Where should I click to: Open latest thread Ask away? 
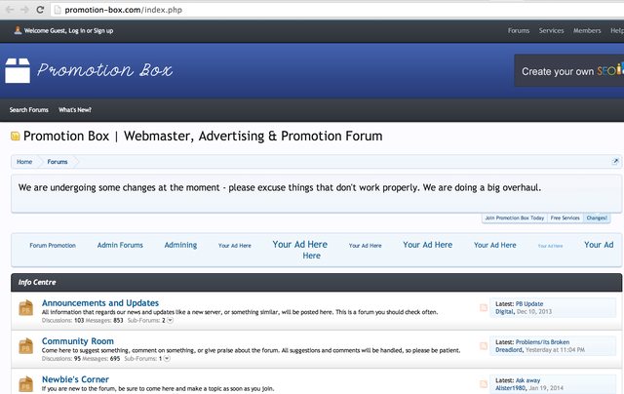pyautogui.click(x=527, y=380)
